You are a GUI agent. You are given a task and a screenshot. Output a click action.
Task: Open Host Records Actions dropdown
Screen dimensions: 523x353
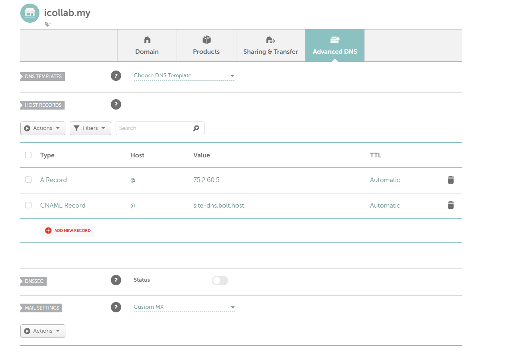tap(43, 128)
